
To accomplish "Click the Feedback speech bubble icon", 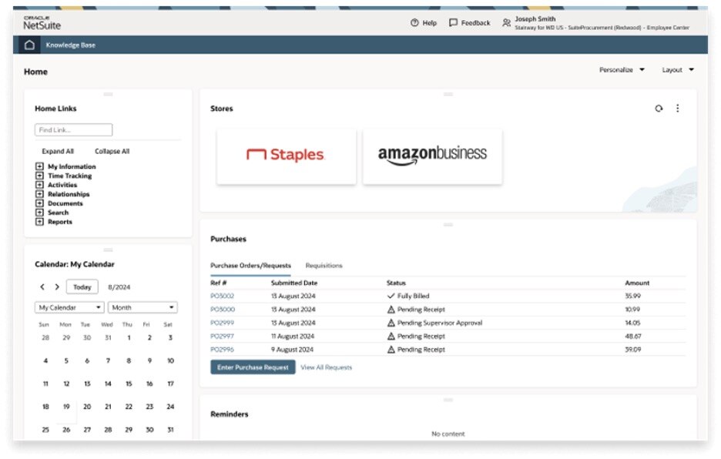I will pyautogui.click(x=453, y=23).
